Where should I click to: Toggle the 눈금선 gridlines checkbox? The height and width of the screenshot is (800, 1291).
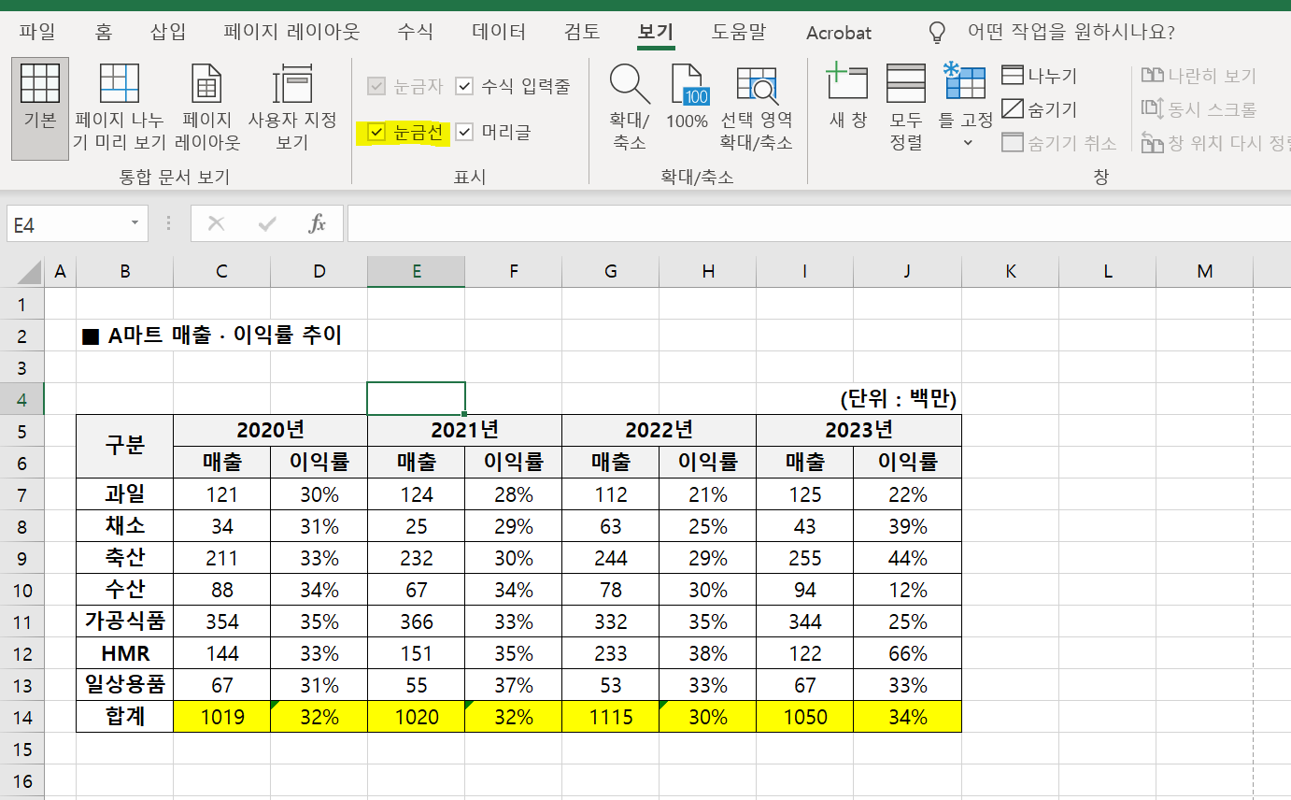(376, 132)
